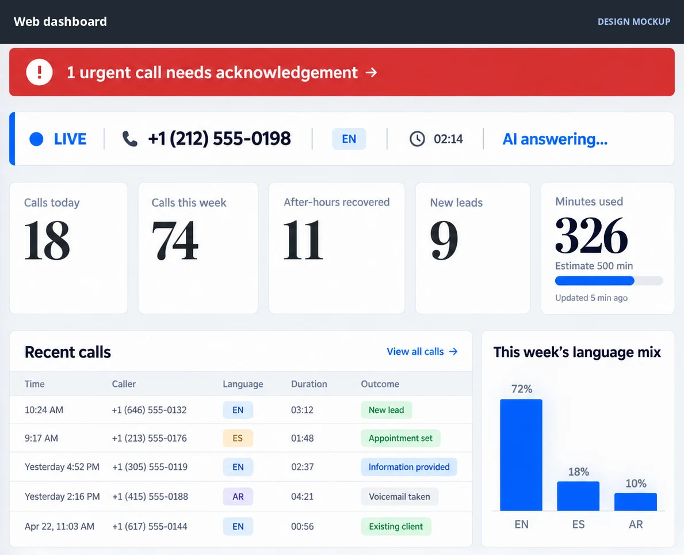The height and width of the screenshot is (555, 684).
Task: Click the 02:14 call timer
Action: pos(448,139)
